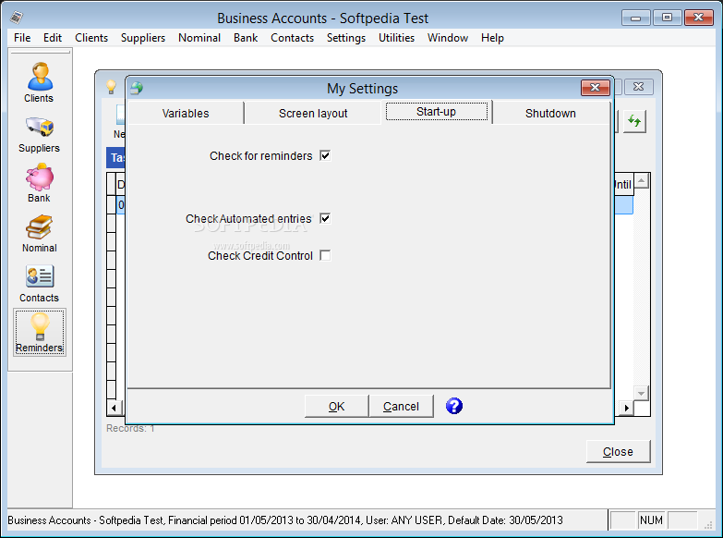Maximize the Business Accounts window
The image size is (723, 538).
pyautogui.click(x=667, y=18)
